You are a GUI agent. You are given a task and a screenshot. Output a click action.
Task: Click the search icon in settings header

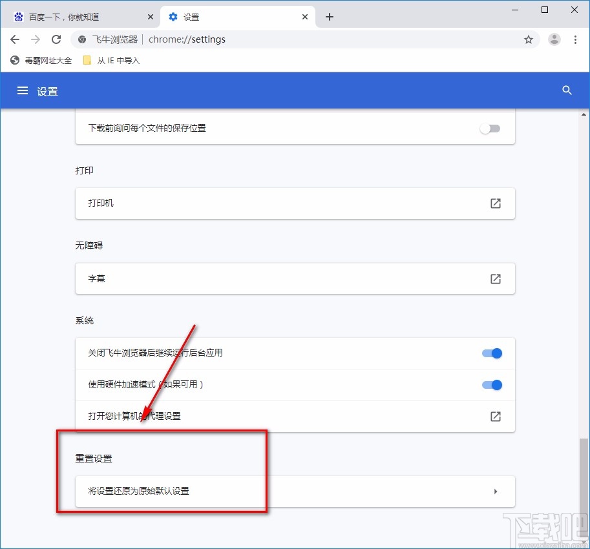point(566,90)
